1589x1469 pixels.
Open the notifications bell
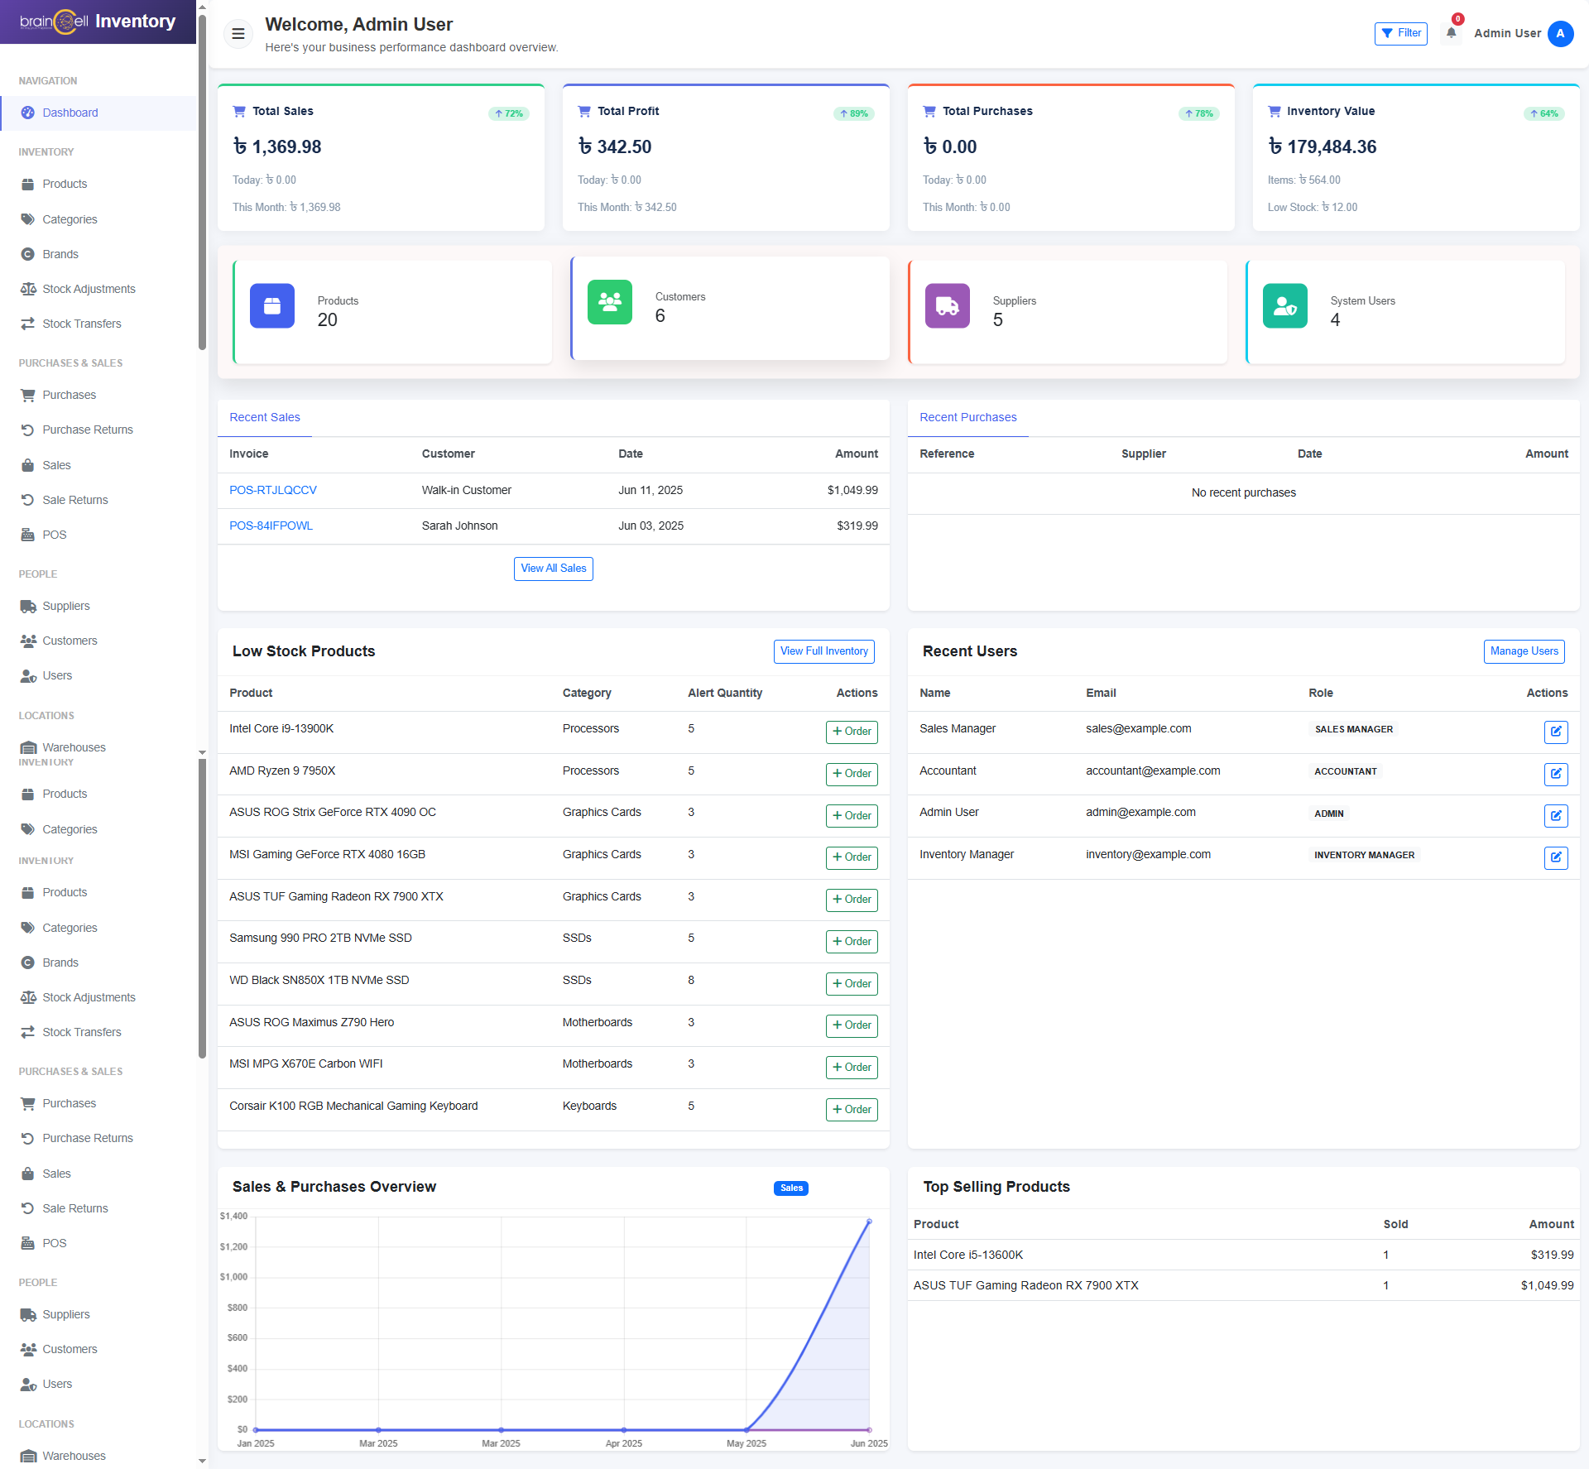(1451, 33)
